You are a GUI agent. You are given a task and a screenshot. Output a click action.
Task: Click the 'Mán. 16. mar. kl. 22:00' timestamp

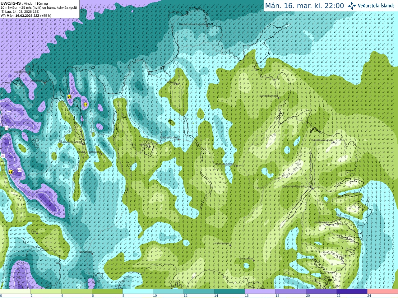coord(304,6)
